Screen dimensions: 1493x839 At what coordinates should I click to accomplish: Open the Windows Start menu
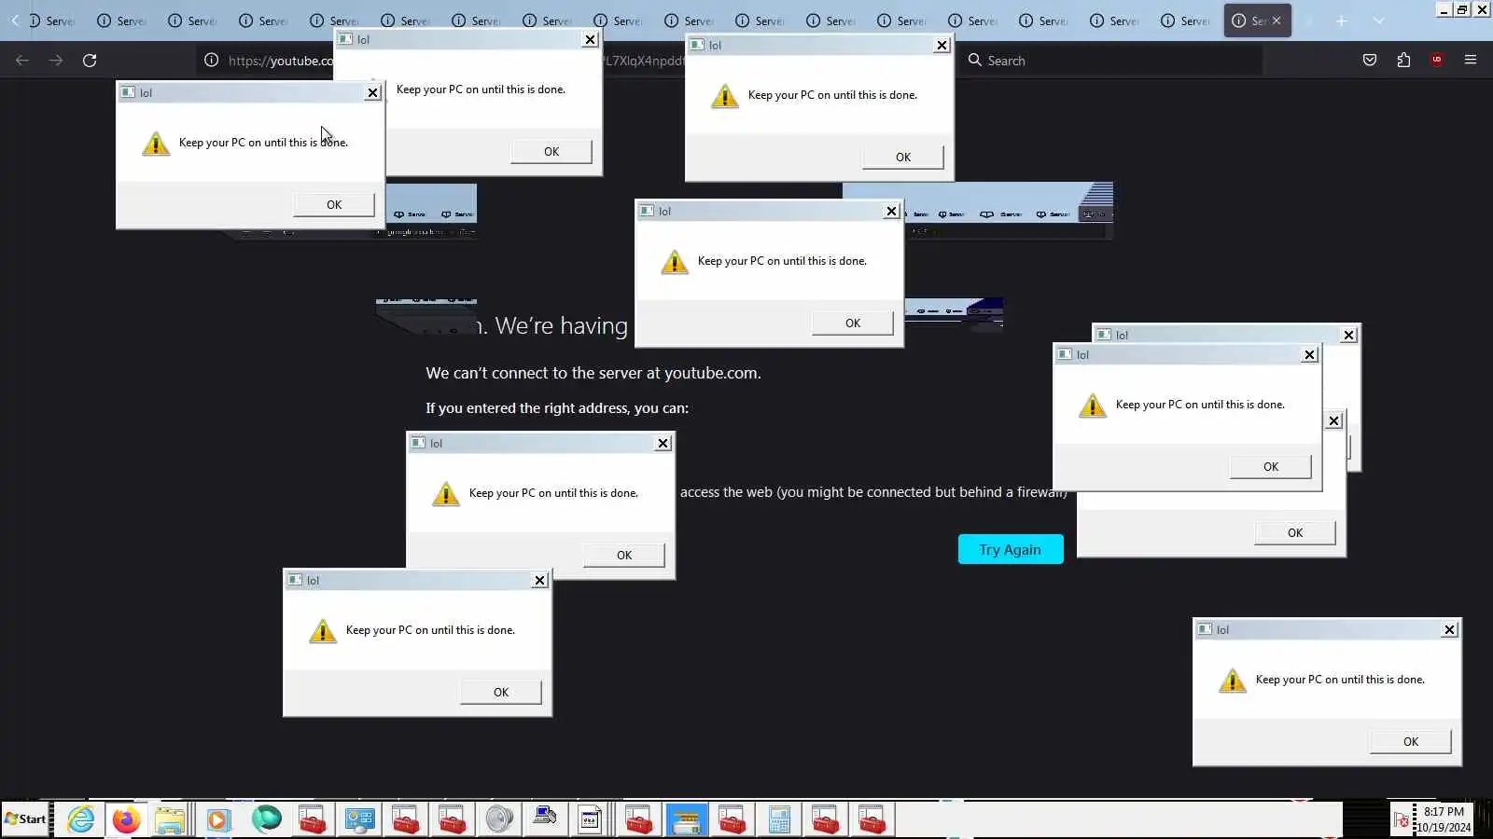[25, 819]
